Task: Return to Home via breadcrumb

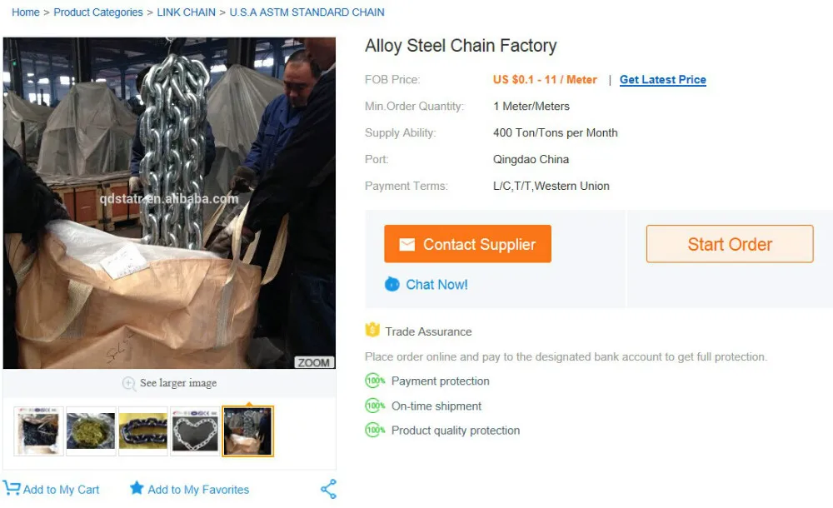Action: pyautogui.click(x=26, y=12)
